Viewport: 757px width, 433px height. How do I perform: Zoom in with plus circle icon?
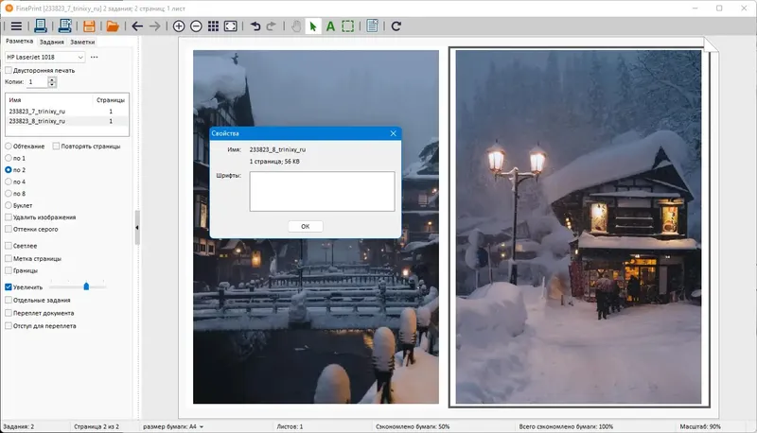click(179, 26)
